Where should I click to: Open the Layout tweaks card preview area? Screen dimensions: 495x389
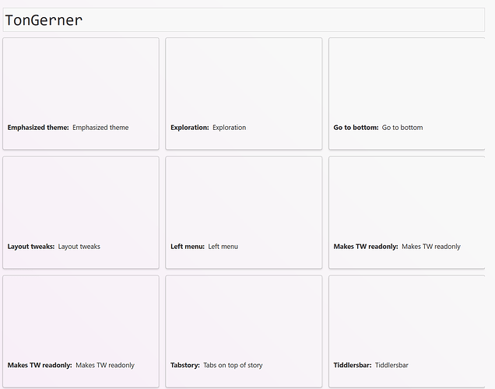[x=81, y=198]
